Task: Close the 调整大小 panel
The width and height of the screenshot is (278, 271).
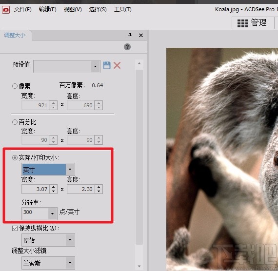Action: (x=141, y=35)
